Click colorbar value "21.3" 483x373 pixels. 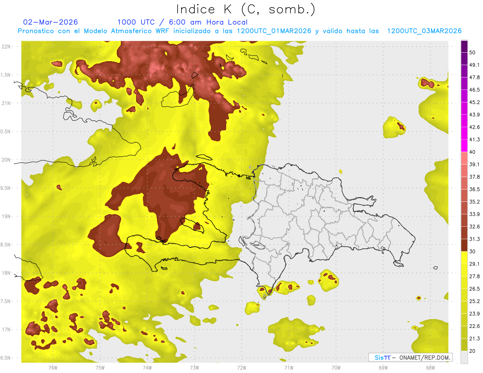point(475,339)
